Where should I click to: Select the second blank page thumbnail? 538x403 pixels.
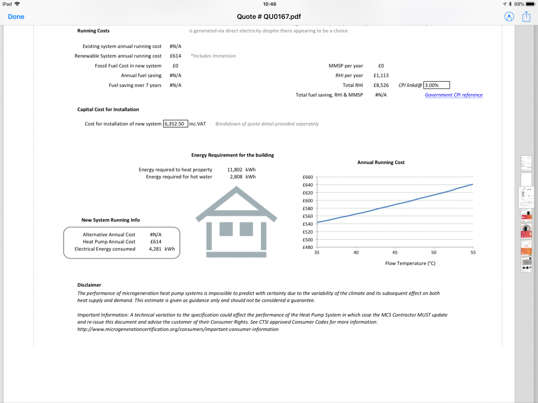coord(526,178)
